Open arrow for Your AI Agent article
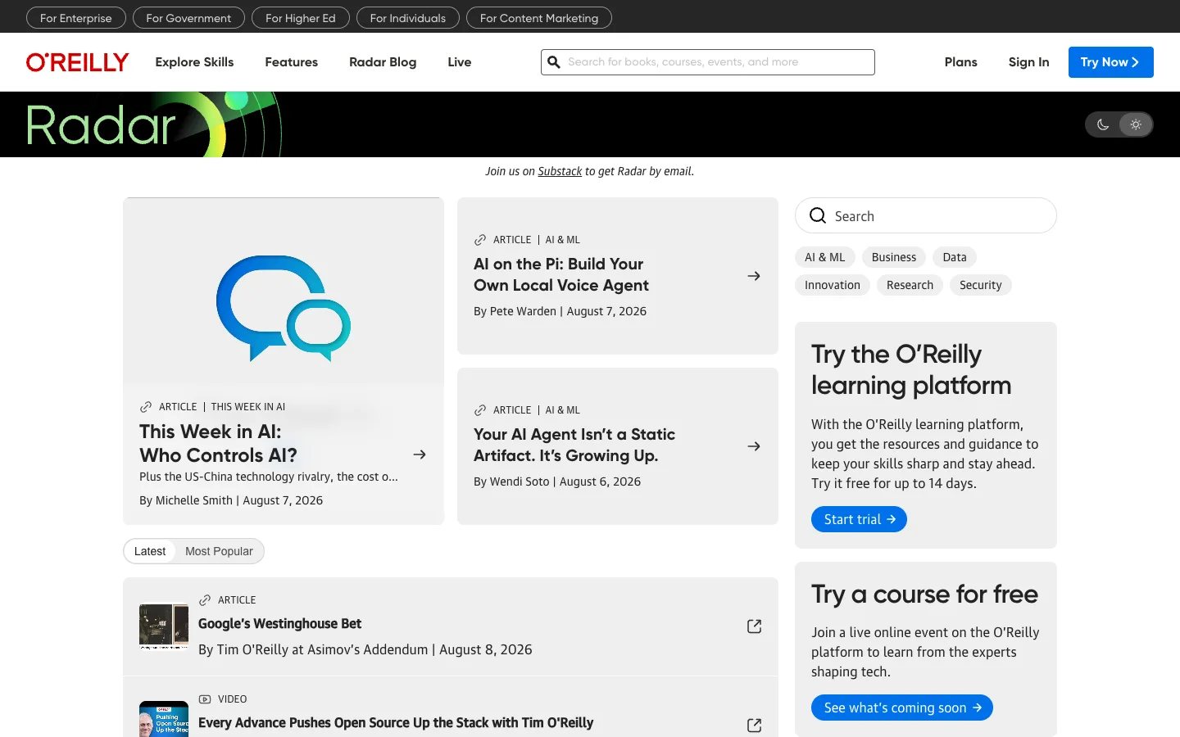Viewport: 1180px width, 737px height. [754, 446]
